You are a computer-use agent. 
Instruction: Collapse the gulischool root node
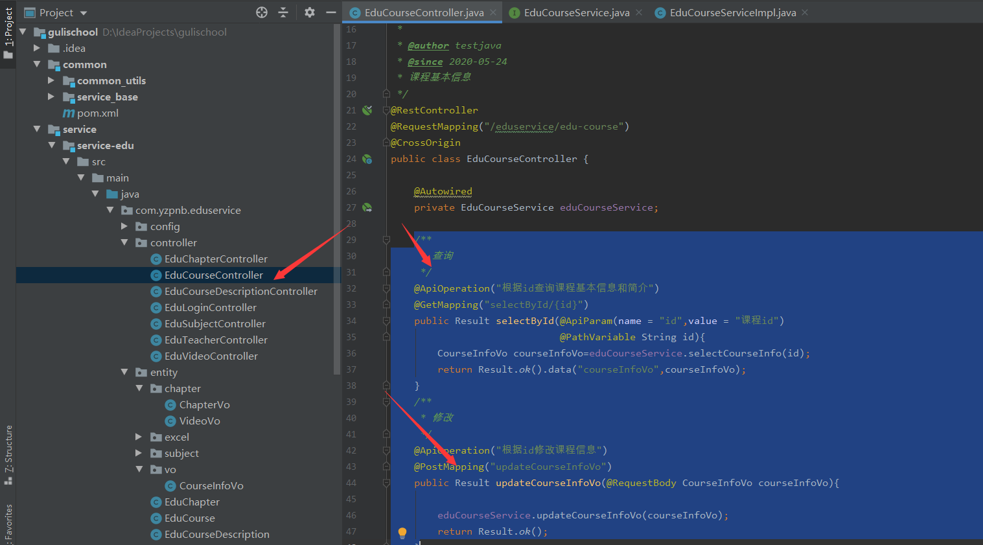(23, 32)
